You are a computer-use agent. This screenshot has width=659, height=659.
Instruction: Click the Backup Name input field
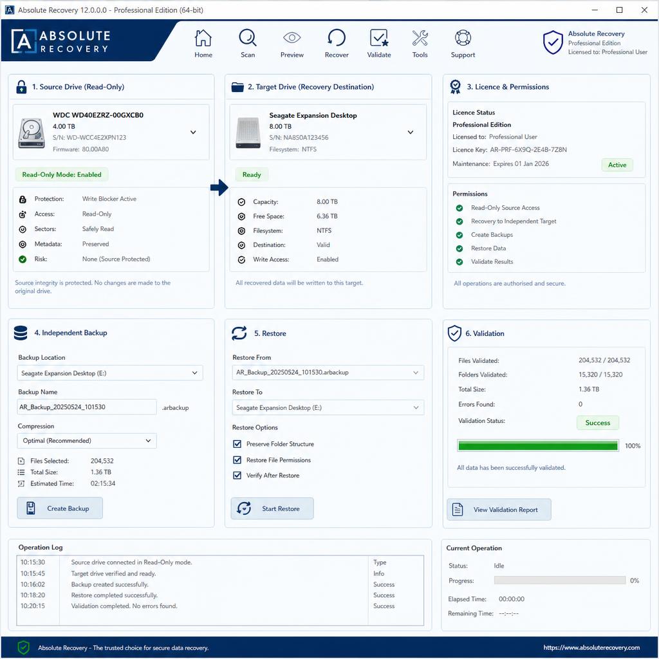(87, 407)
